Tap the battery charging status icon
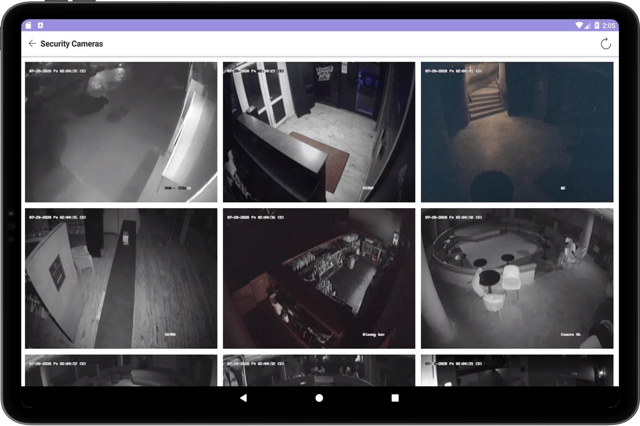This screenshot has width=640, height=426. [597, 25]
